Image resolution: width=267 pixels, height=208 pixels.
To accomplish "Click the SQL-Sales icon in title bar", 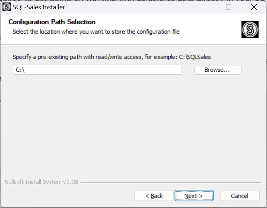I will click(7, 7).
